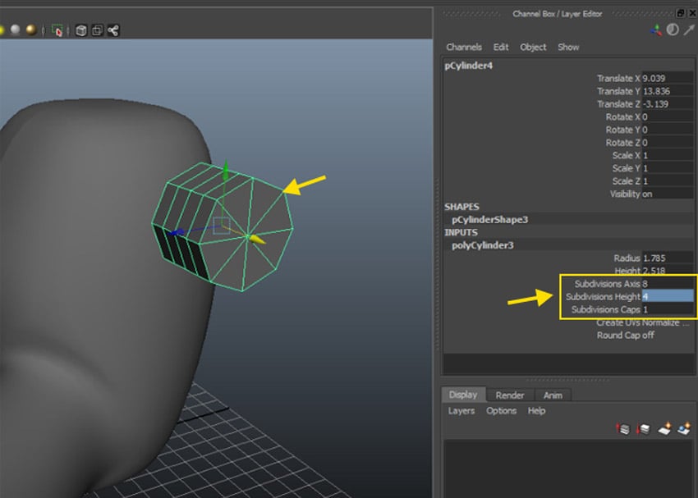Viewport: 698px width, 498px height.
Task: Create a new empty display layer
Action: click(x=664, y=428)
